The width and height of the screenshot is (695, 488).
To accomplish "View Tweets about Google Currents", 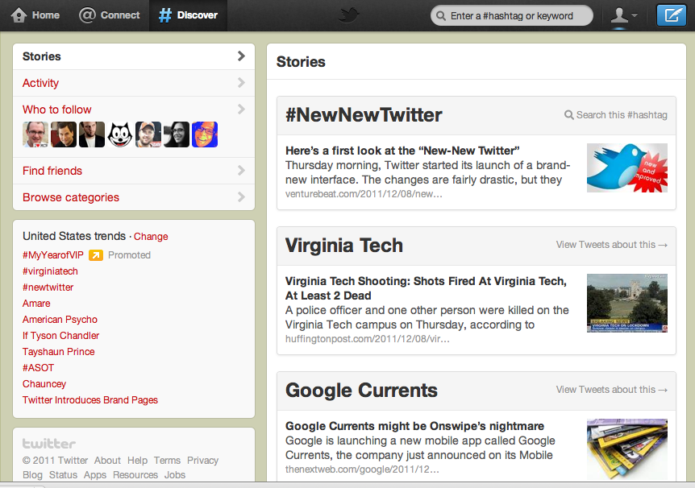I will coord(612,390).
